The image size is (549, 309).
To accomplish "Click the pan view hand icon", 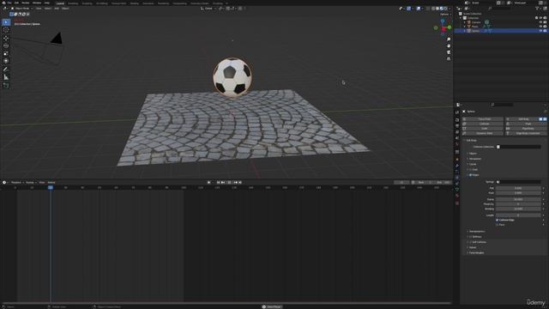I will (449, 45).
